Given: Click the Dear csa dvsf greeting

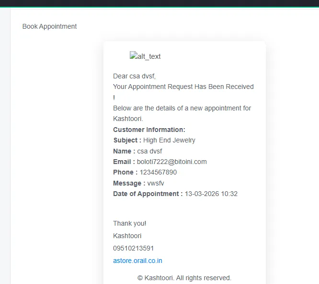Looking at the screenshot, I should (x=134, y=76).
